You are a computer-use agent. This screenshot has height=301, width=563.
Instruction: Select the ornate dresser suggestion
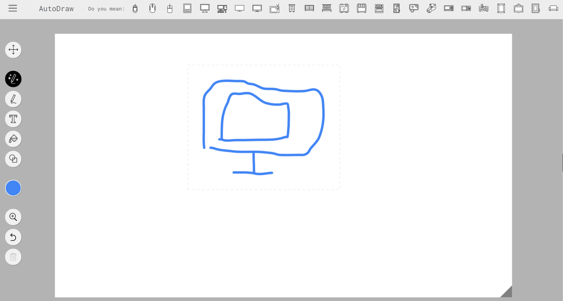pos(327,8)
